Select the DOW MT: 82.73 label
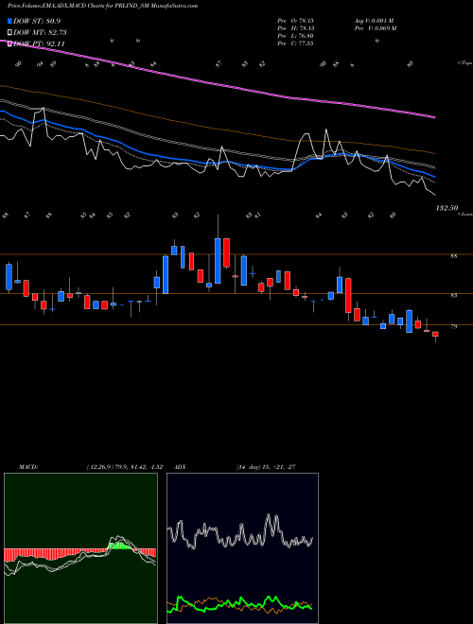Image resolution: width=473 pixels, height=624 pixels. coord(40,33)
